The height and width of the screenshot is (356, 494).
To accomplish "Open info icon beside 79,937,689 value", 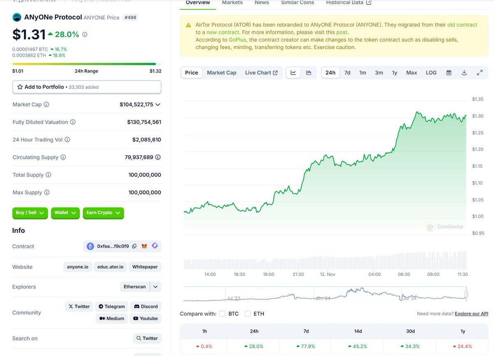I will [x=158, y=157].
